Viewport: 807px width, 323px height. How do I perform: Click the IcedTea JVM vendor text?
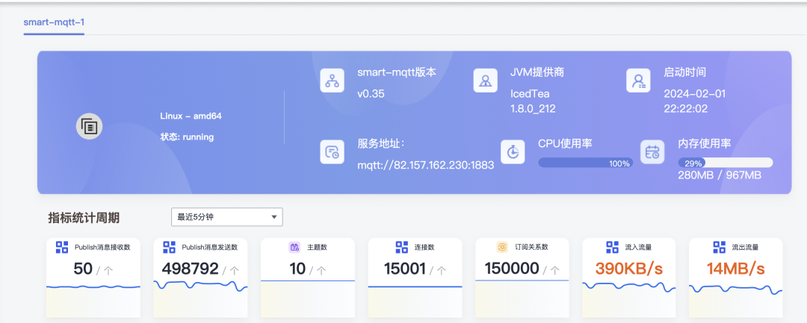click(530, 94)
